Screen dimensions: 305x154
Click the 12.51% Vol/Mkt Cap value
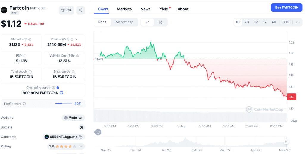click(x=64, y=61)
